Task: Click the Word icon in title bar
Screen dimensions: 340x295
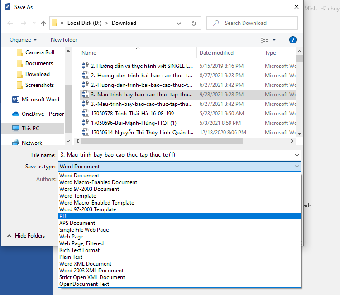Action: click(9, 7)
